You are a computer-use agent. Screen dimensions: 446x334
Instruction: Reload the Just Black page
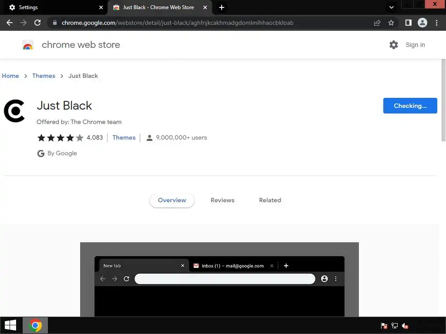37,23
